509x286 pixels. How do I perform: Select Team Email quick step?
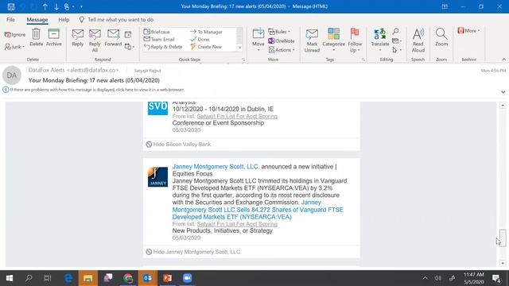pyautogui.click(x=159, y=39)
